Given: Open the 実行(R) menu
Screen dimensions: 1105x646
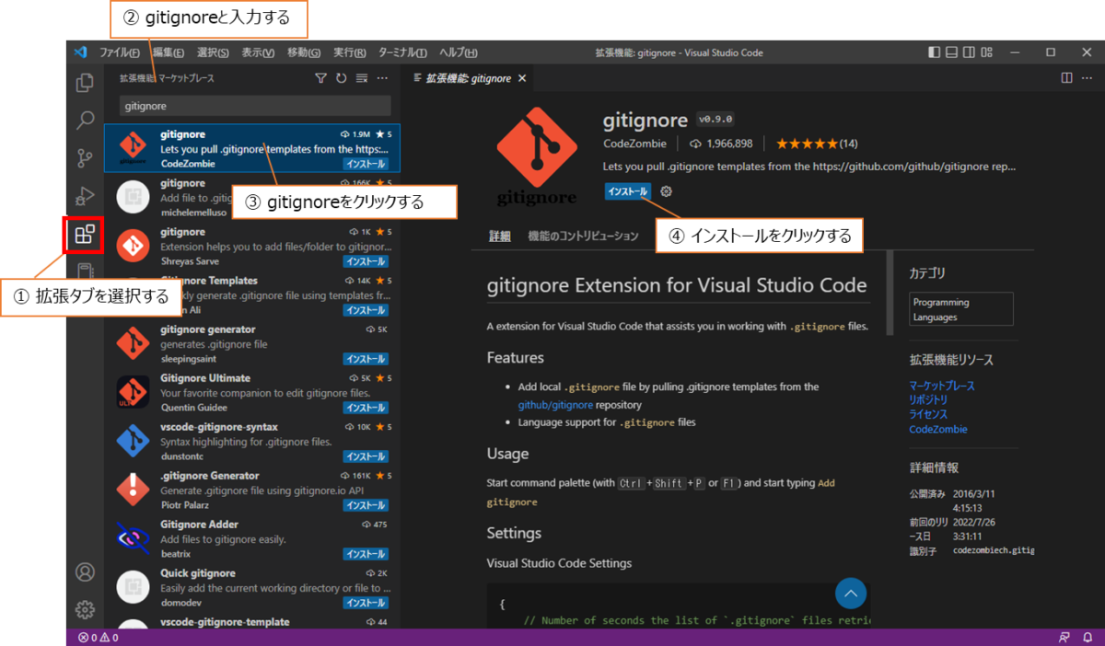Looking at the screenshot, I should 350,52.
